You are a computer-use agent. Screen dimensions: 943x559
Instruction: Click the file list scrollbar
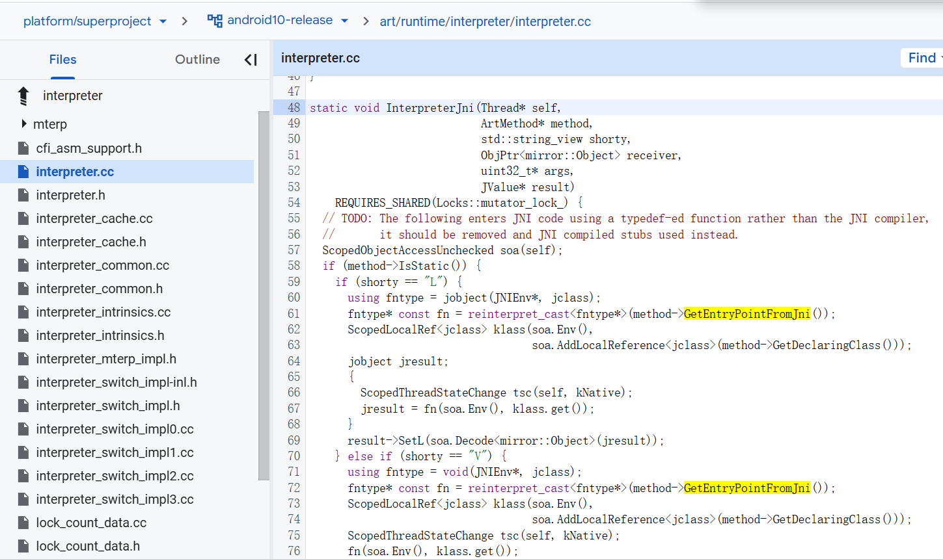(x=264, y=295)
